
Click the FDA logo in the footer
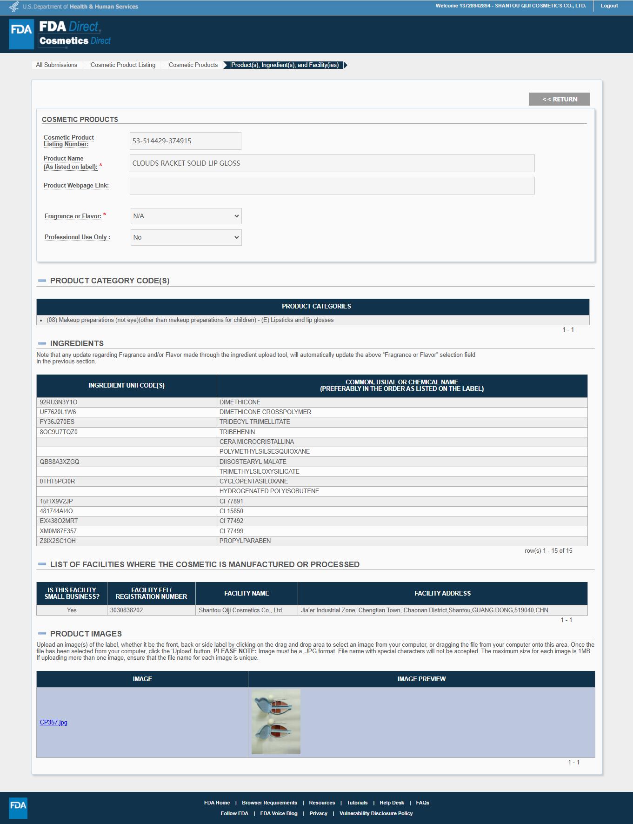pos(18,808)
